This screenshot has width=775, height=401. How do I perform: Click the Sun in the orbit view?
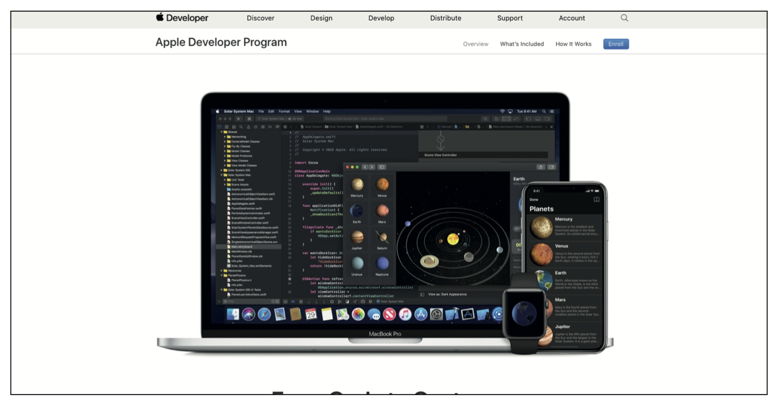(453, 239)
